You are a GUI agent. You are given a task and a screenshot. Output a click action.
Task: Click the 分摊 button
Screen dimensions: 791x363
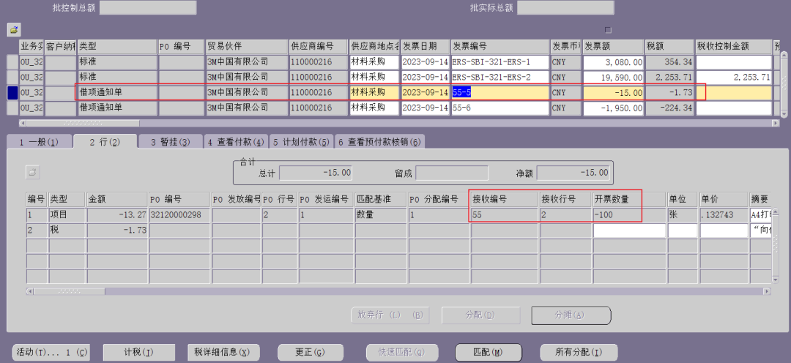[x=571, y=315]
